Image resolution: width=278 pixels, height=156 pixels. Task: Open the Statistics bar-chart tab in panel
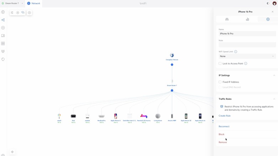[247, 19]
